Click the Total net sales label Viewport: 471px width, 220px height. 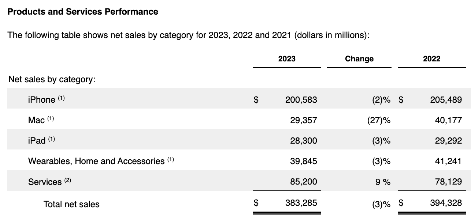tap(71, 204)
